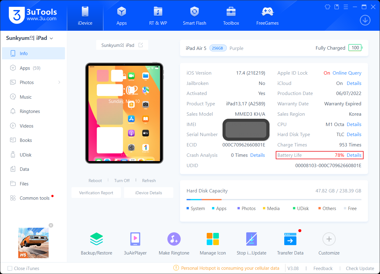The width and height of the screenshot is (380, 274).
Task: Open Crash Analysis Details link
Action: tap(257, 155)
